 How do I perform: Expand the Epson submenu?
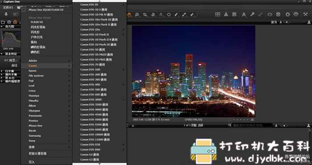tap(46, 71)
